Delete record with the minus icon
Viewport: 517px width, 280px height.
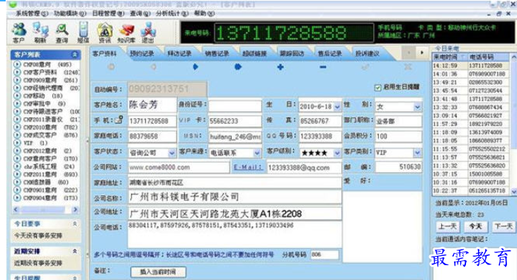pyautogui.click(x=323, y=66)
